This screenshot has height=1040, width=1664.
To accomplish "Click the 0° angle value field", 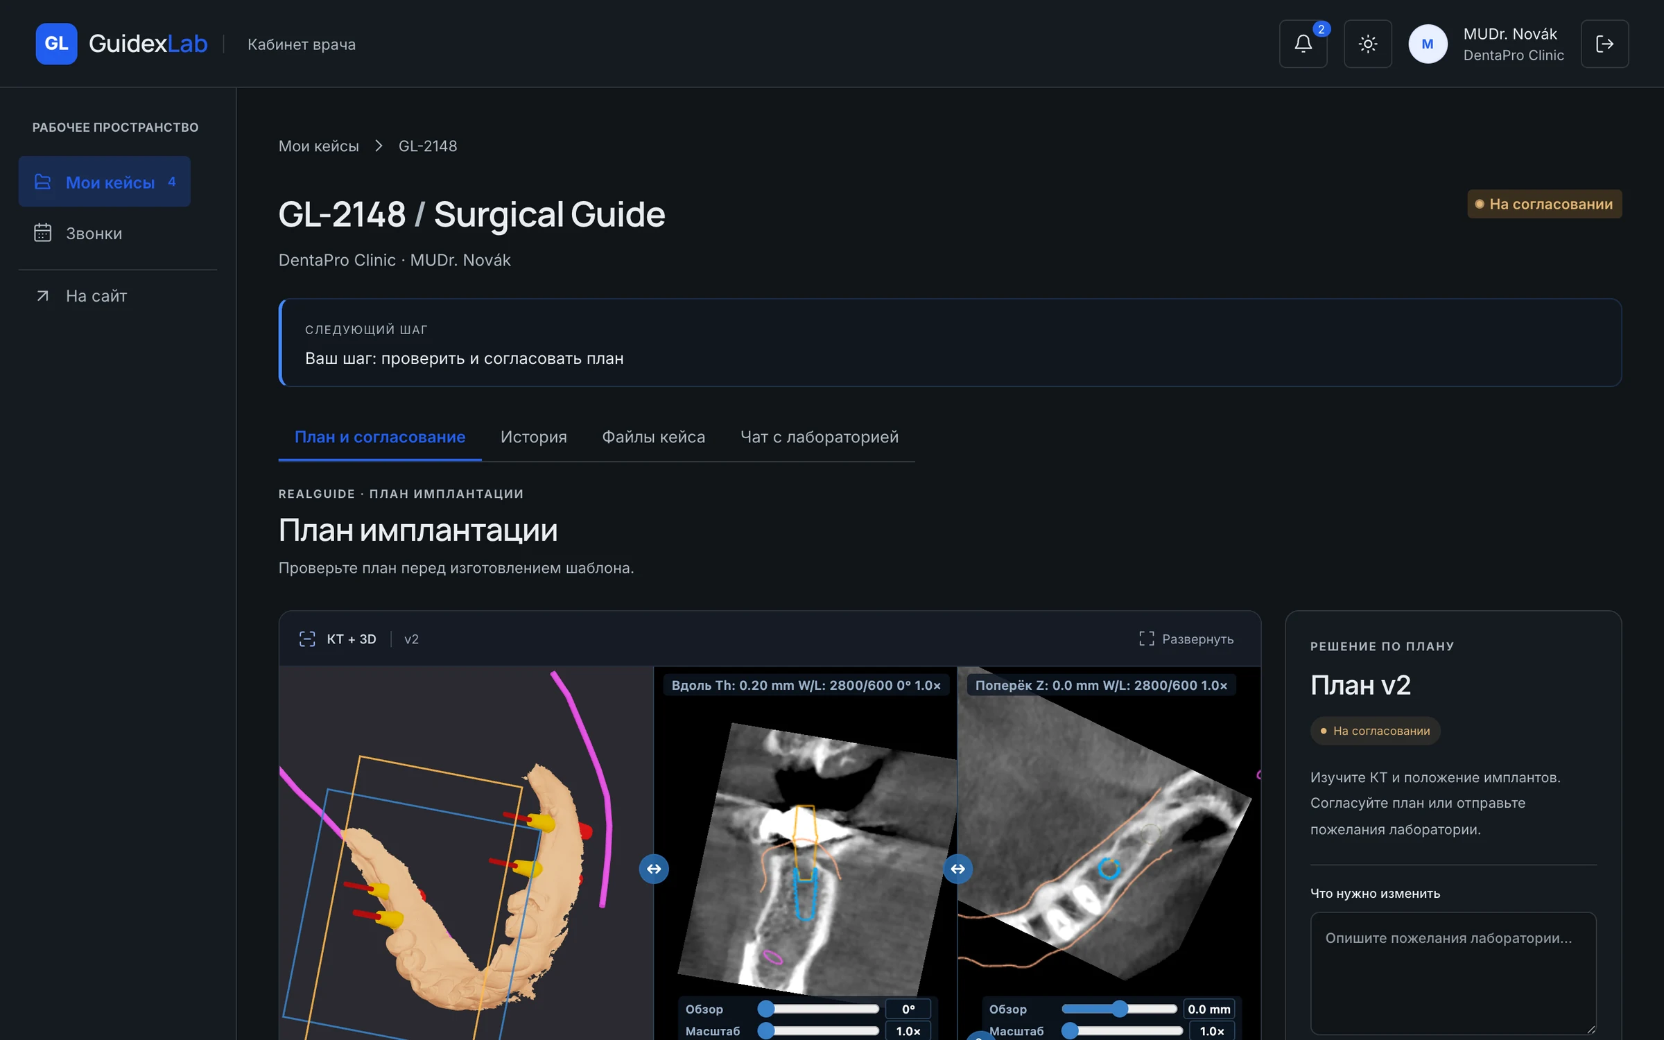I will pyautogui.click(x=908, y=1009).
